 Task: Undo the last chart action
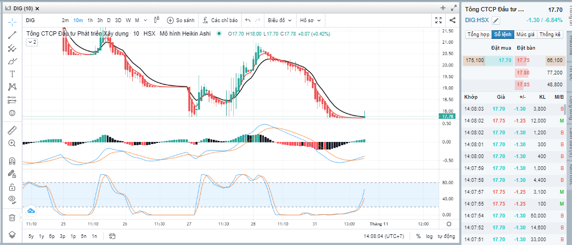coord(248,20)
